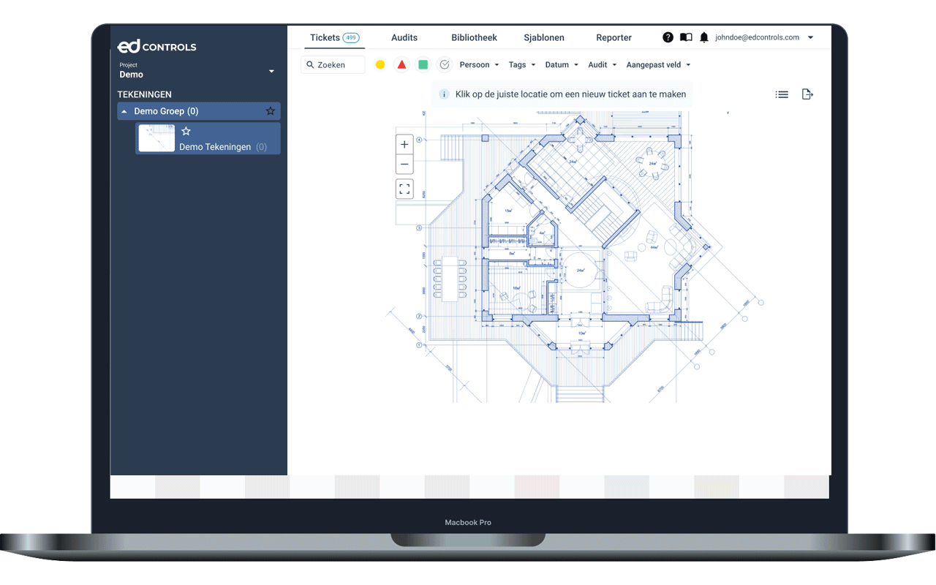The height and width of the screenshot is (585, 936).
Task: Toggle completed checkmark status filter
Action: tap(445, 64)
